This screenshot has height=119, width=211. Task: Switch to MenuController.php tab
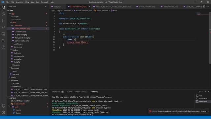tap(147, 7)
